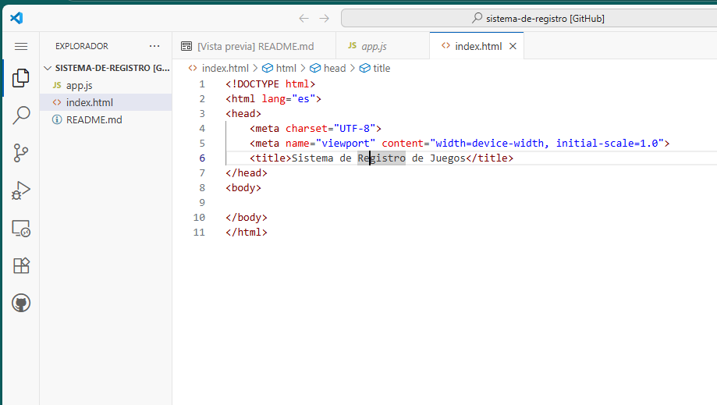Click title in the breadcrumb
This screenshot has height=405, width=717.
[x=375, y=68]
